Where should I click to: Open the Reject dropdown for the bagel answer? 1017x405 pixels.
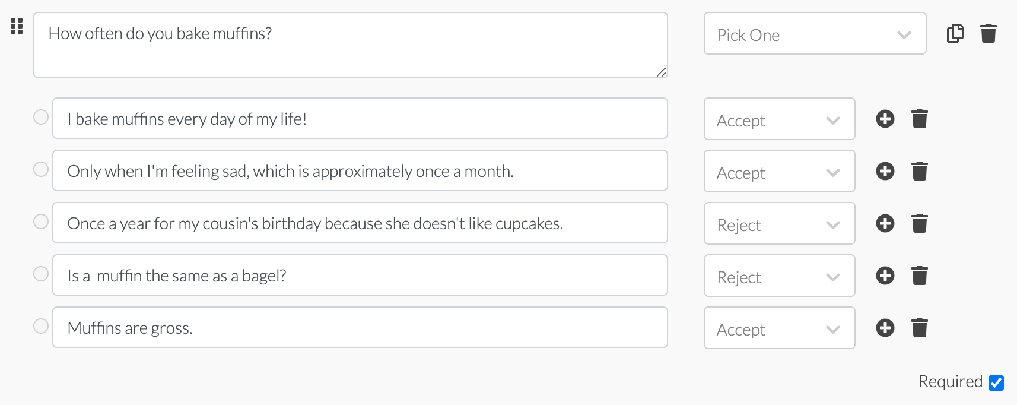pyautogui.click(x=779, y=276)
